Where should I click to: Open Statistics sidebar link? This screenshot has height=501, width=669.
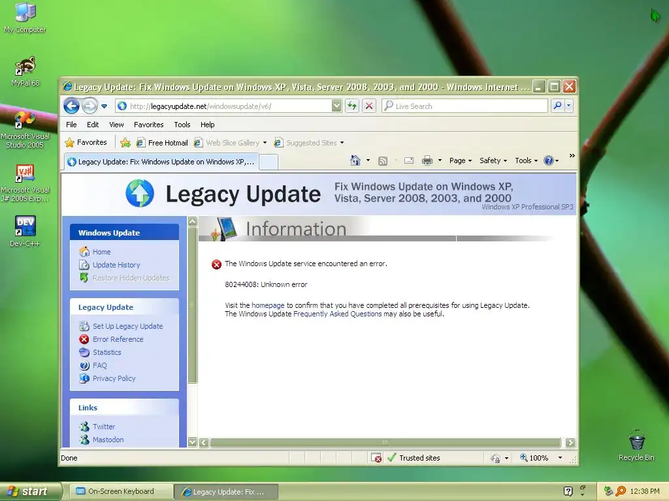click(x=106, y=352)
